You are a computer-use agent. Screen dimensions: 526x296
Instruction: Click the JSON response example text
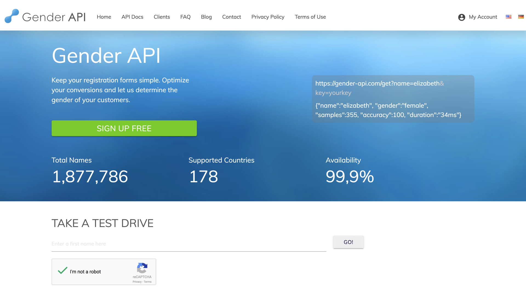click(x=388, y=110)
